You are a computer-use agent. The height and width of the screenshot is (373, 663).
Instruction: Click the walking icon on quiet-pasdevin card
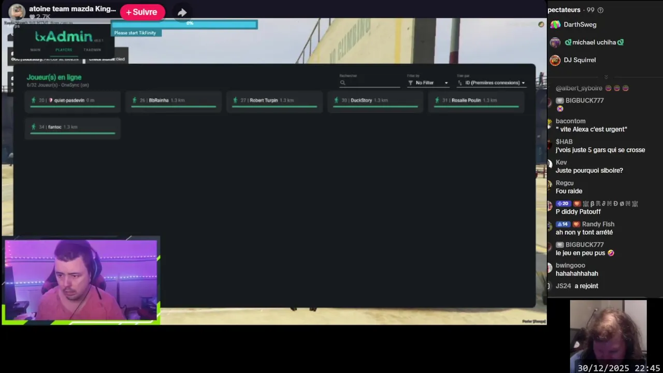pos(34,100)
